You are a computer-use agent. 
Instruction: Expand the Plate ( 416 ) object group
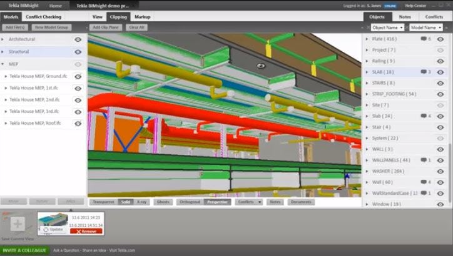pos(367,39)
